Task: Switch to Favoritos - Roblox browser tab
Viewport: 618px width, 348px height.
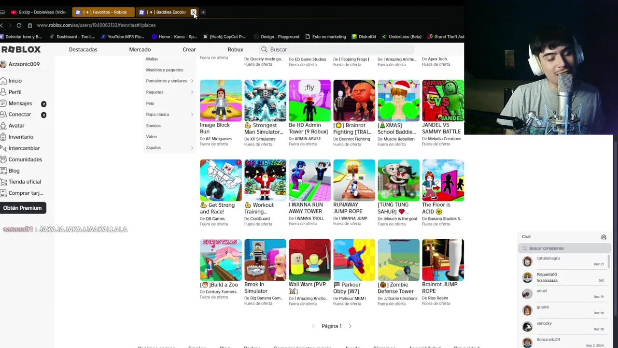Action: [x=104, y=12]
